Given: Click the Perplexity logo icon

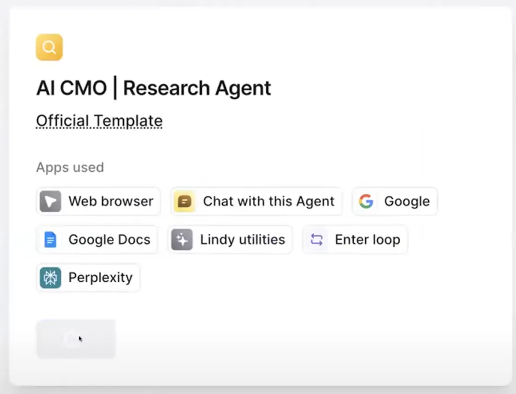Looking at the screenshot, I should [x=50, y=278].
